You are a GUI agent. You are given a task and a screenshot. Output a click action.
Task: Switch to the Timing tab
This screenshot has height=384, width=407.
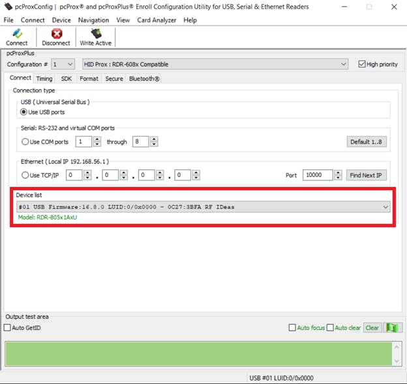coord(44,79)
